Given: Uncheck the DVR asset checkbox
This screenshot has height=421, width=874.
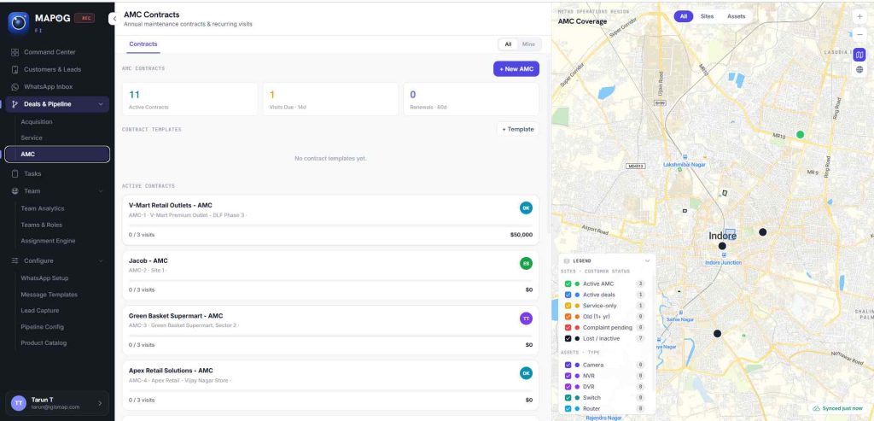Looking at the screenshot, I should click(x=568, y=387).
